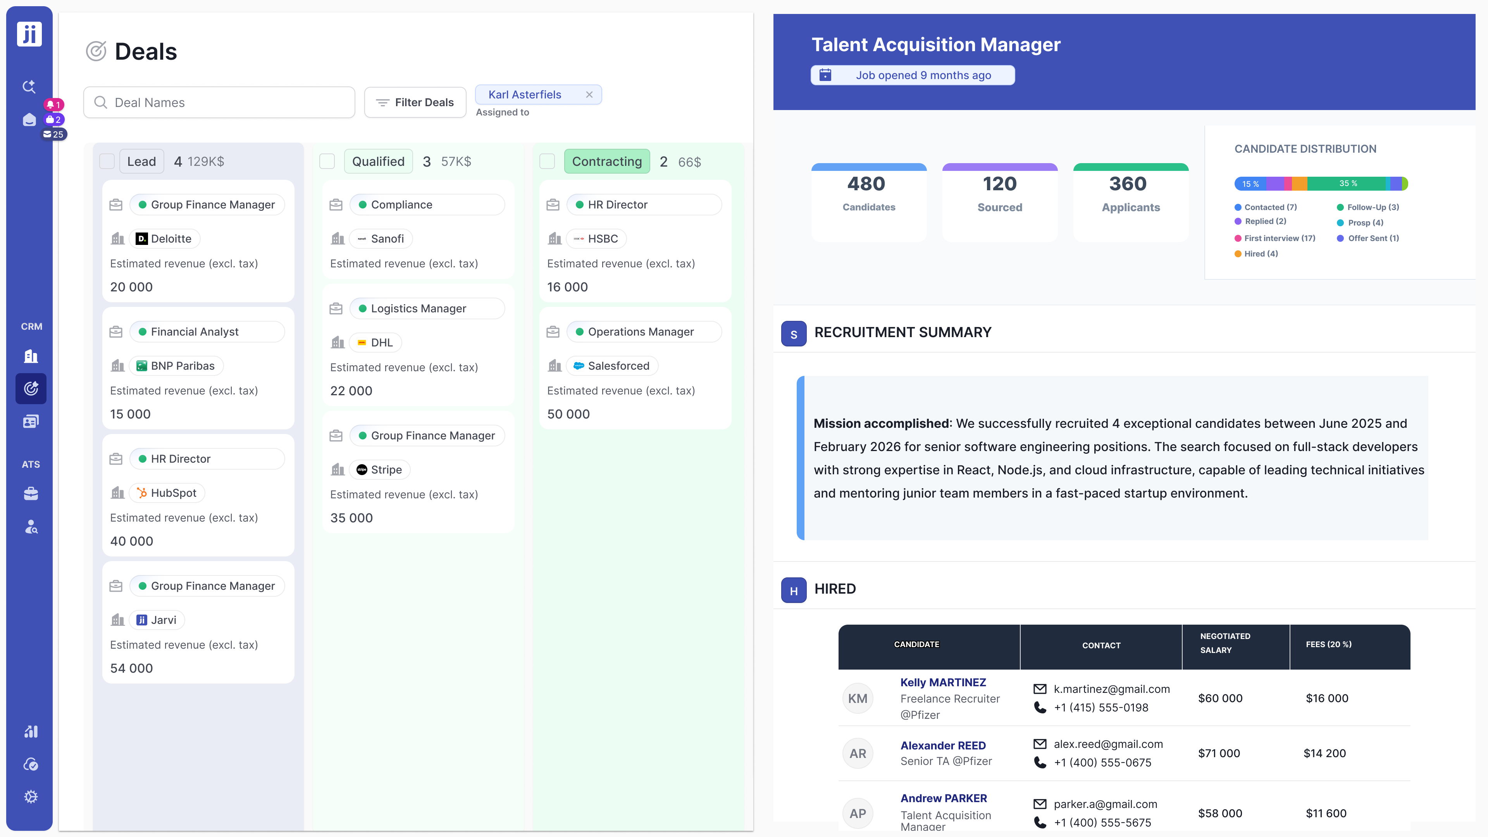The image size is (1488, 837).
Task: Check the Lead column checkbox
Action: [107, 161]
